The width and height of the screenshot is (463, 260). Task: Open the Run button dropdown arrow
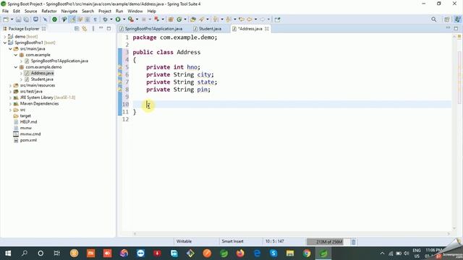[124, 19]
